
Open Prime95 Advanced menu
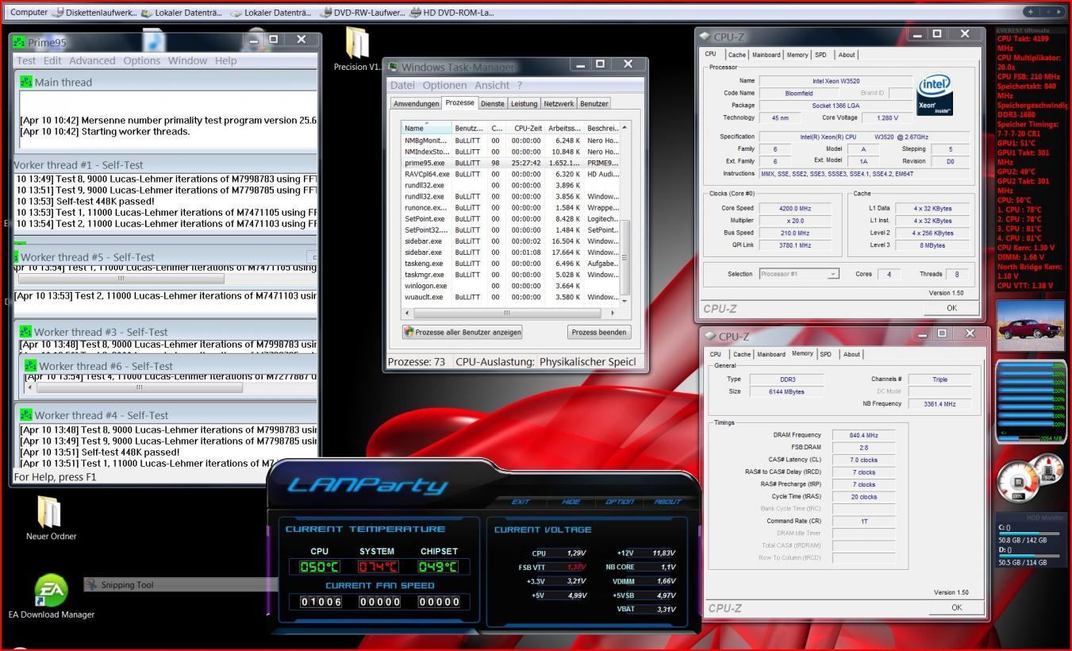coord(92,60)
